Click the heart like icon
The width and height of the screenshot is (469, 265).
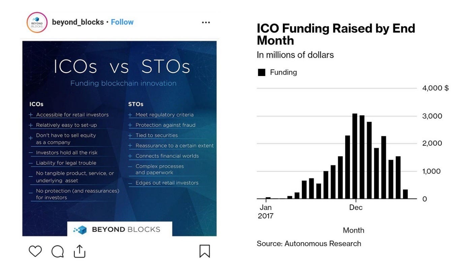(35, 251)
